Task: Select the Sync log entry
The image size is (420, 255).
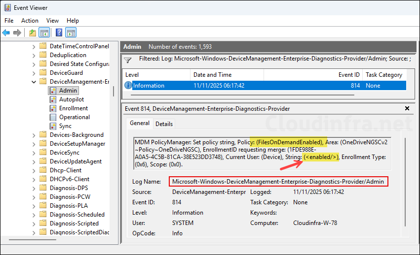Action: tap(65, 126)
